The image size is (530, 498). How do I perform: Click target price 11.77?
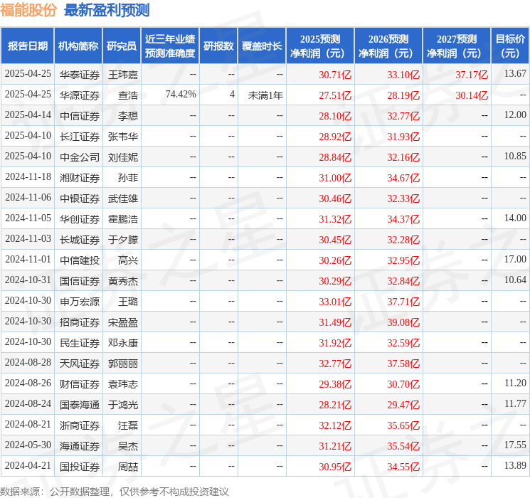click(515, 403)
